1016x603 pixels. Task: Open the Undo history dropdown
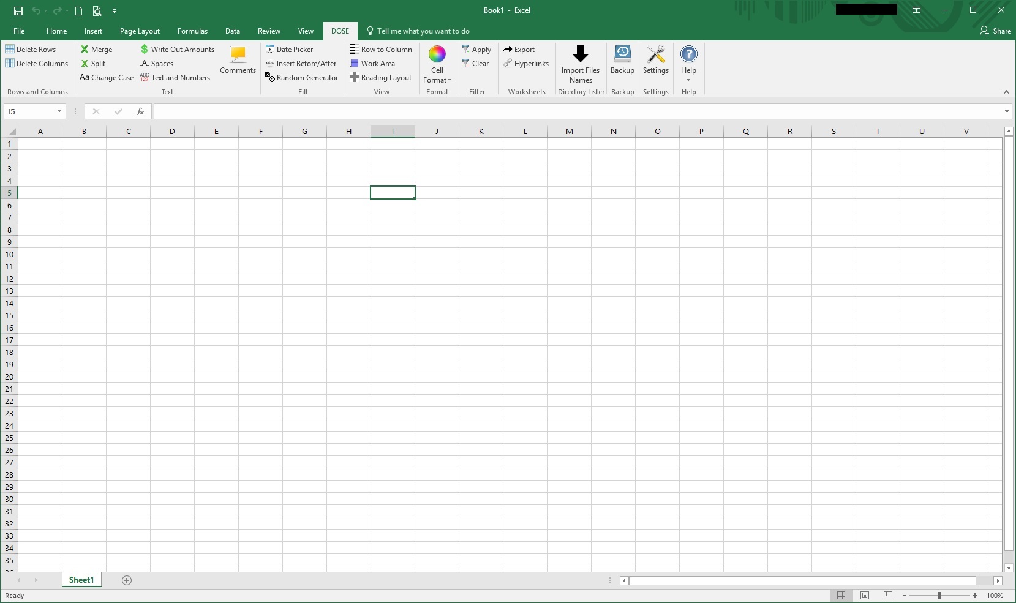coord(45,10)
